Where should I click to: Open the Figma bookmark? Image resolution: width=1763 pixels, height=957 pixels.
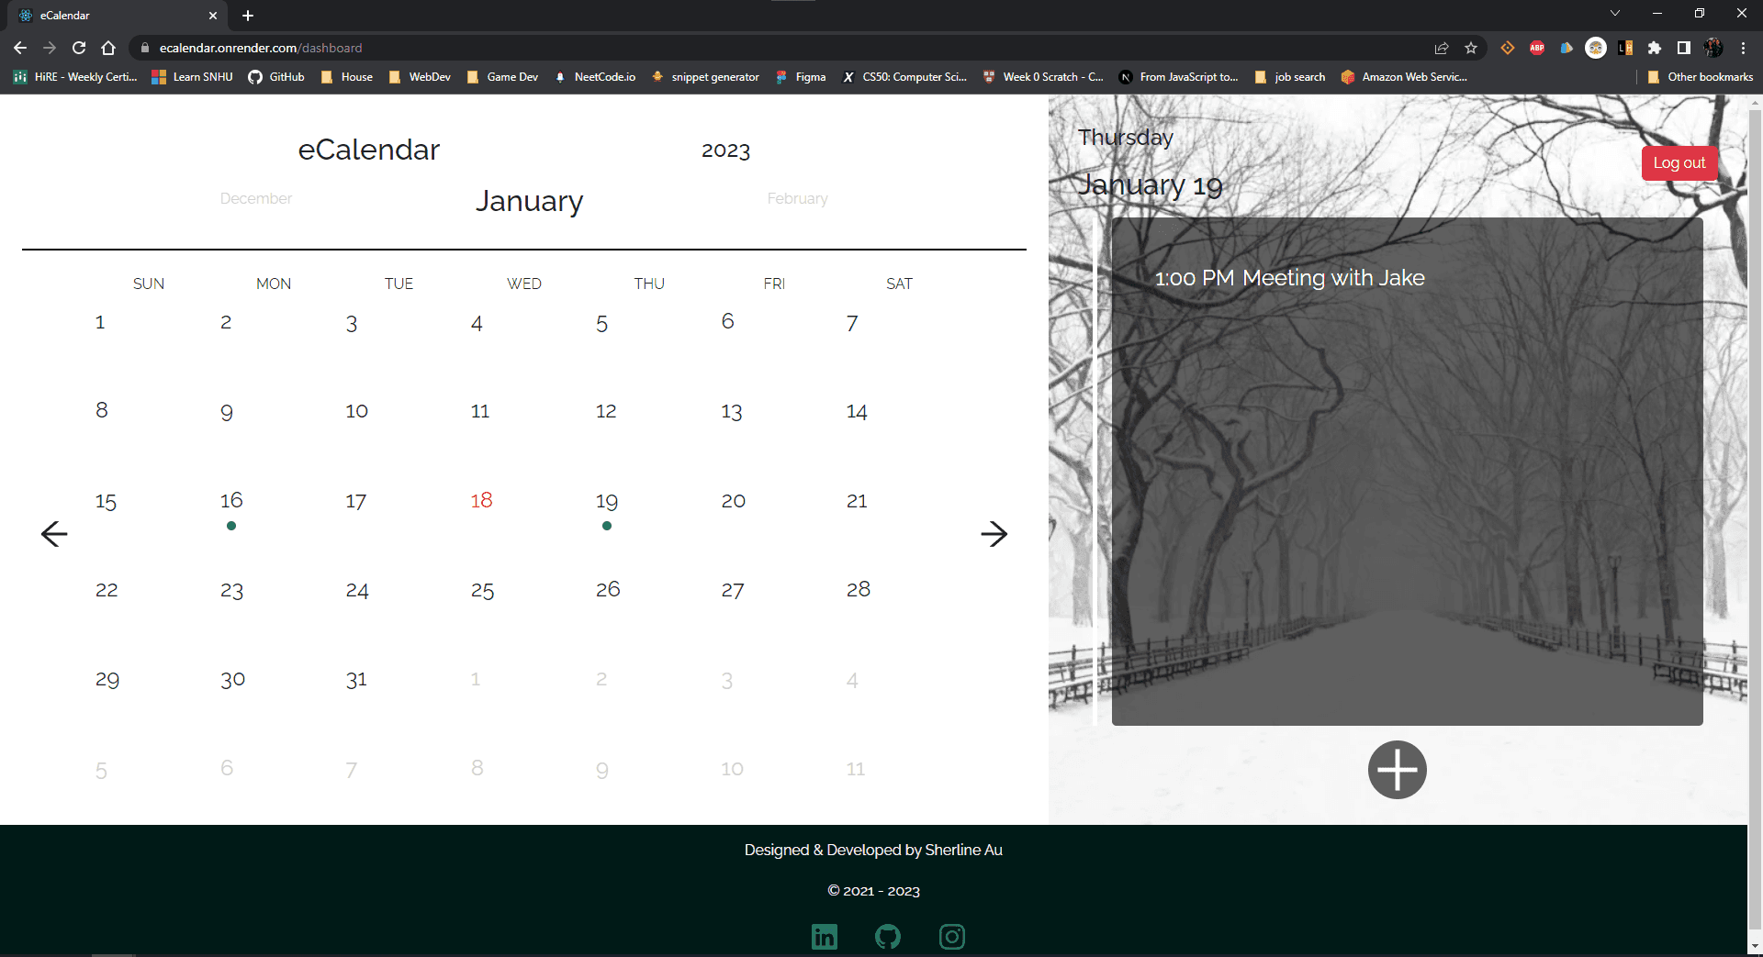(x=801, y=77)
